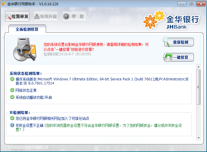This screenshot has height=152, width=207.
Task: Click green check icon beside 操作系统版本
Action: pyautogui.click(x=12, y=79)
